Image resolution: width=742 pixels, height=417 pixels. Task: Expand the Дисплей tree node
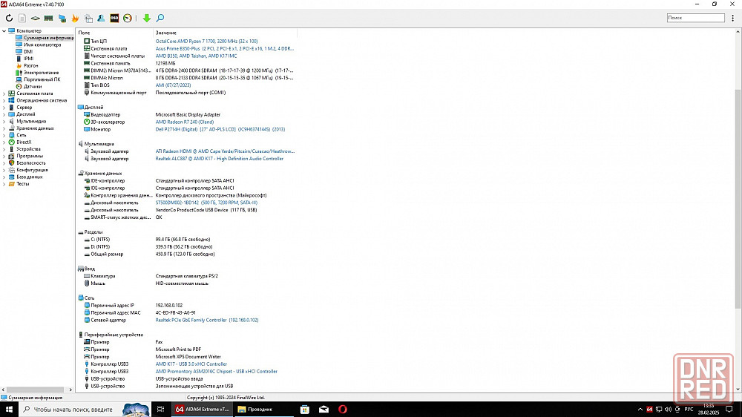(x=4, y=114)
